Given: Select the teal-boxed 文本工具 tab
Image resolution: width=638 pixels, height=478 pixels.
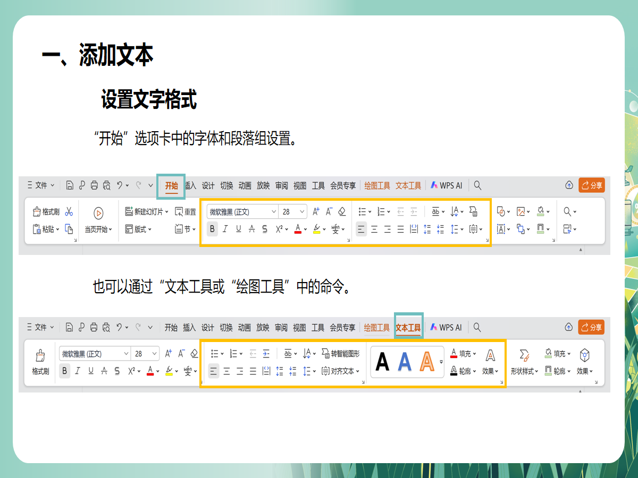Looking at the screenshot, I should pos(408,328).
